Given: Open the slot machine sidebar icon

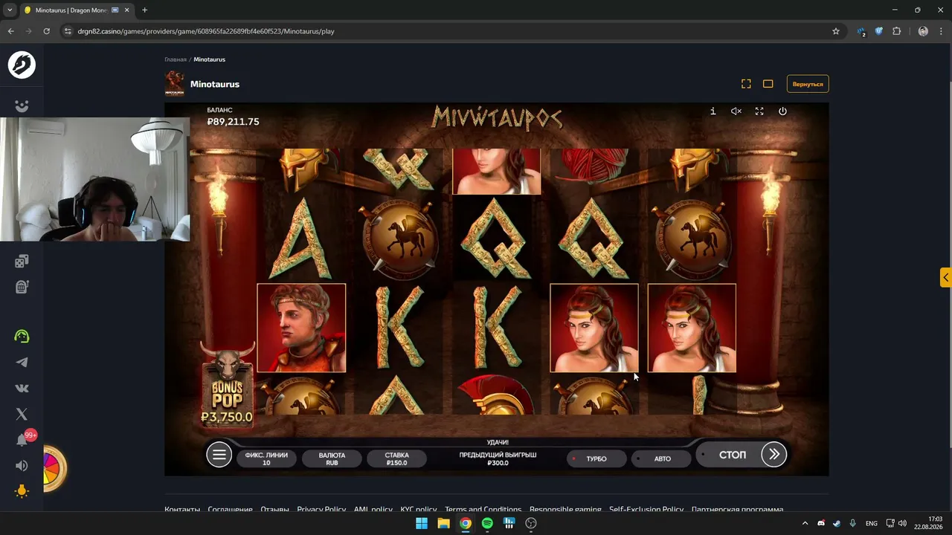Looking at the screenshot, I should (22, 287).
